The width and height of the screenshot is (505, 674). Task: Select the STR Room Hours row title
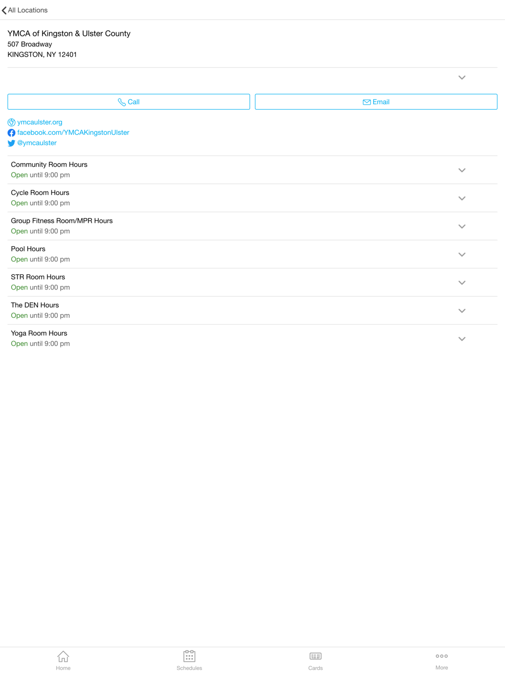point(38,277)
